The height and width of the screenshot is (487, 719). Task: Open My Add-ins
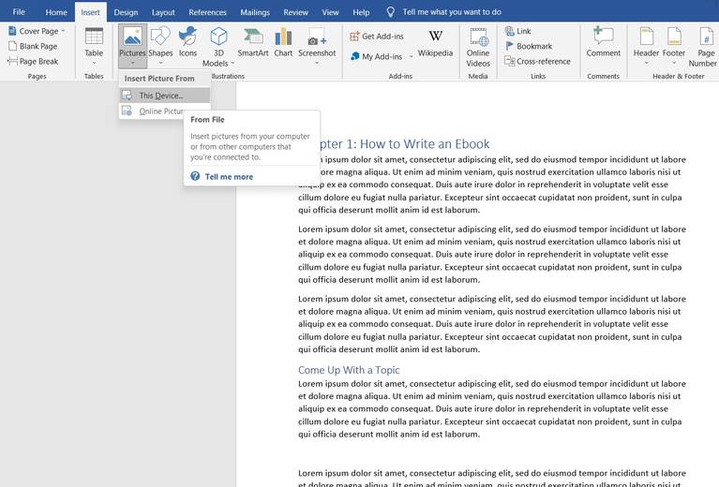click(377, 56)
